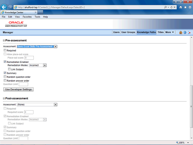Click the scrollbar down arrow
This screenshot has width=193, height=145.
click(191, 138)
